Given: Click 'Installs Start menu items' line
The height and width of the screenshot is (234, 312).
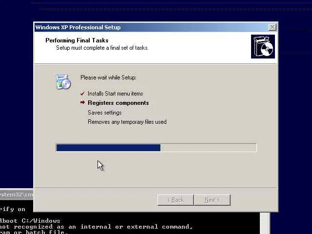Looking at the screenshot, I should [x=116, y=94].
